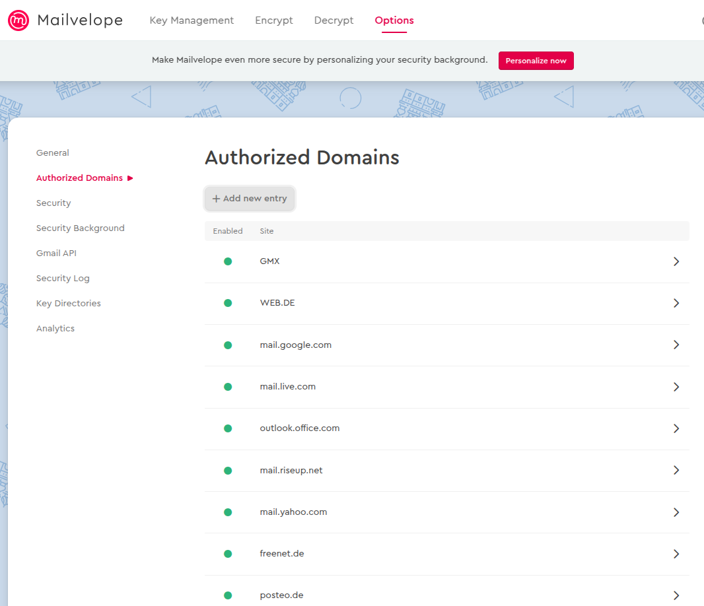Click the enabled indicator for mail.google.com

tap(228, 345)
